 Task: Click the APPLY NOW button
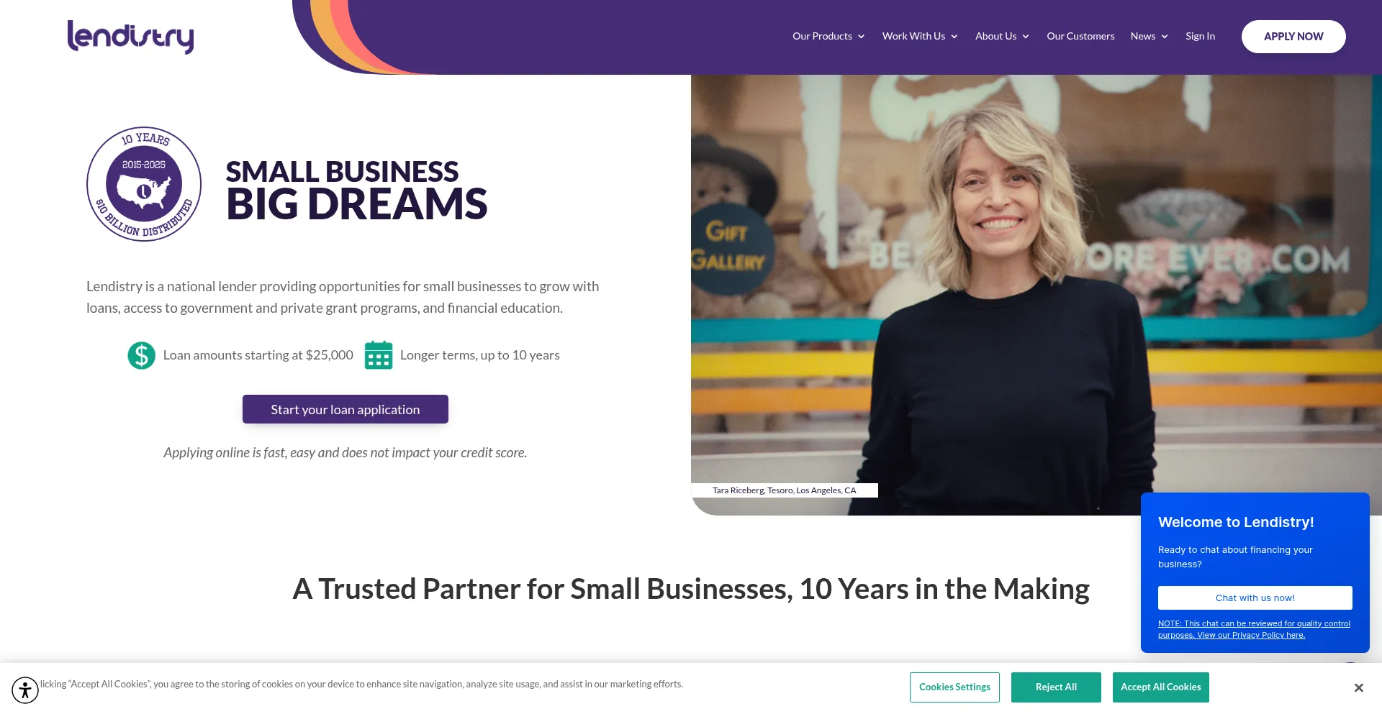click(1293, 37)
